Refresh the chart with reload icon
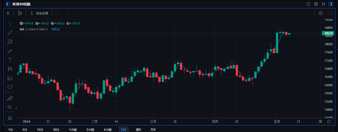The width and height of the screenshot is (338, 132). tap(308, 4)
